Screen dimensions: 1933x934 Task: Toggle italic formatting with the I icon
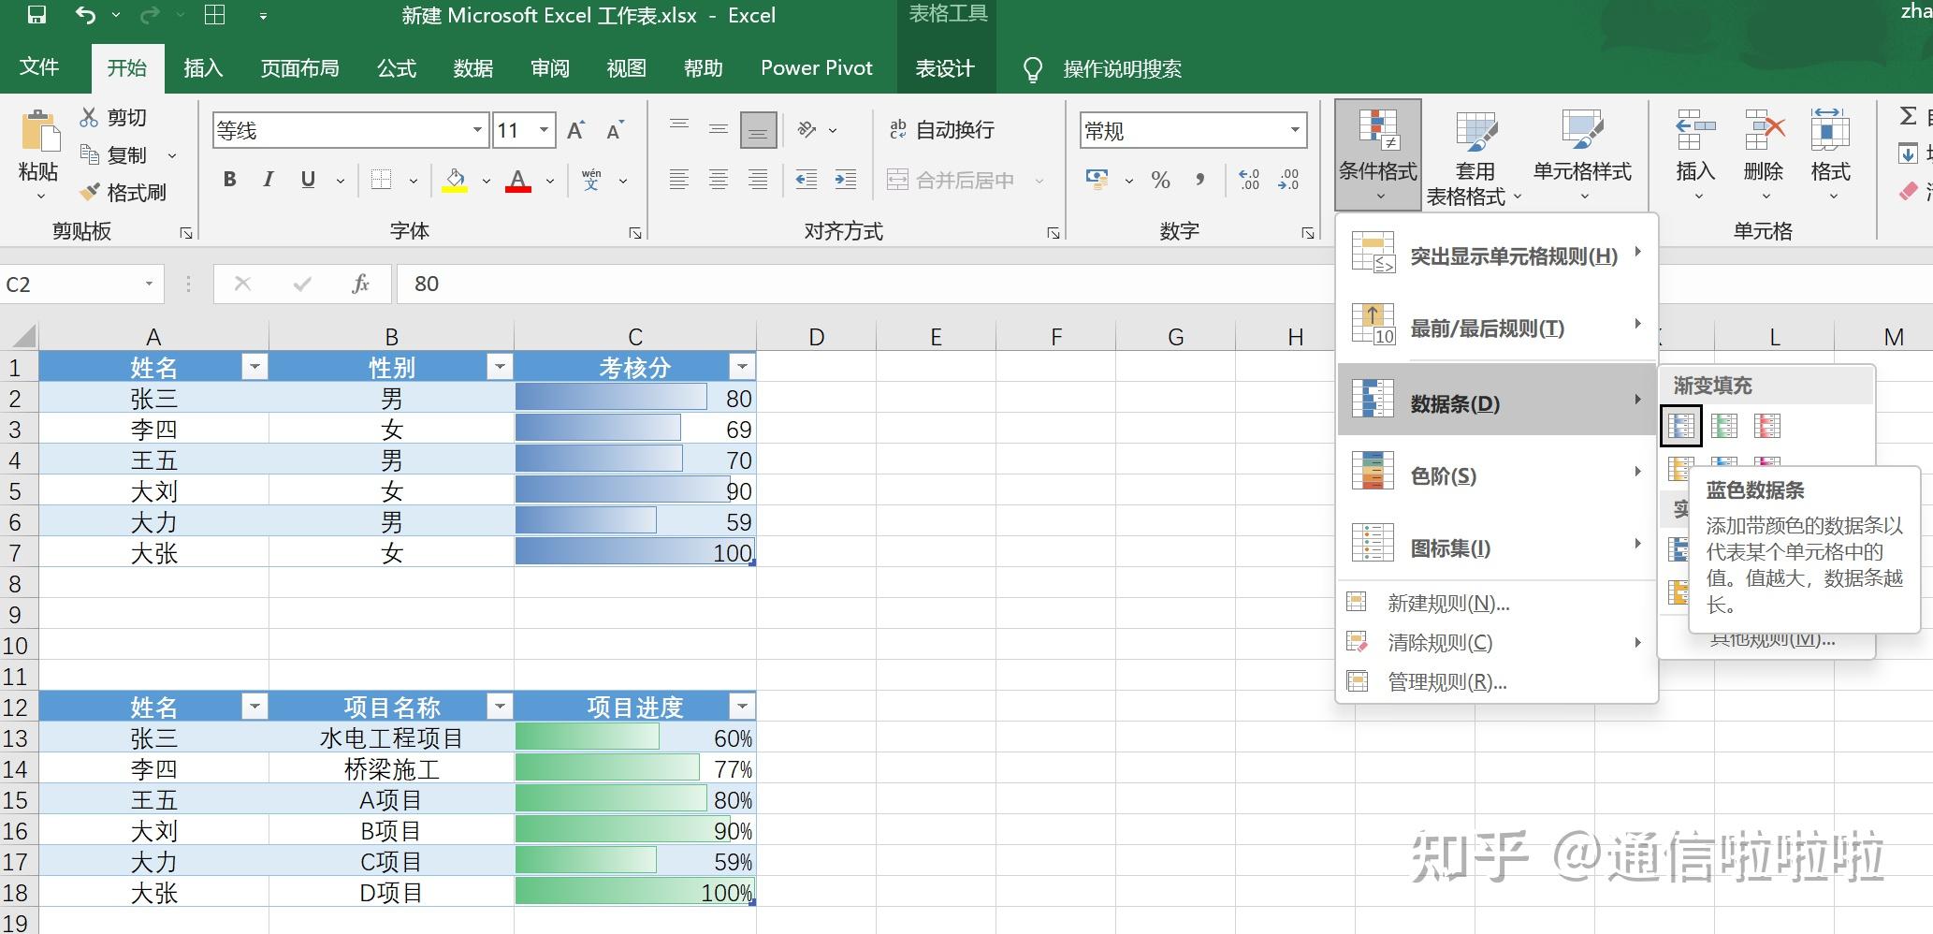(269, 180)
